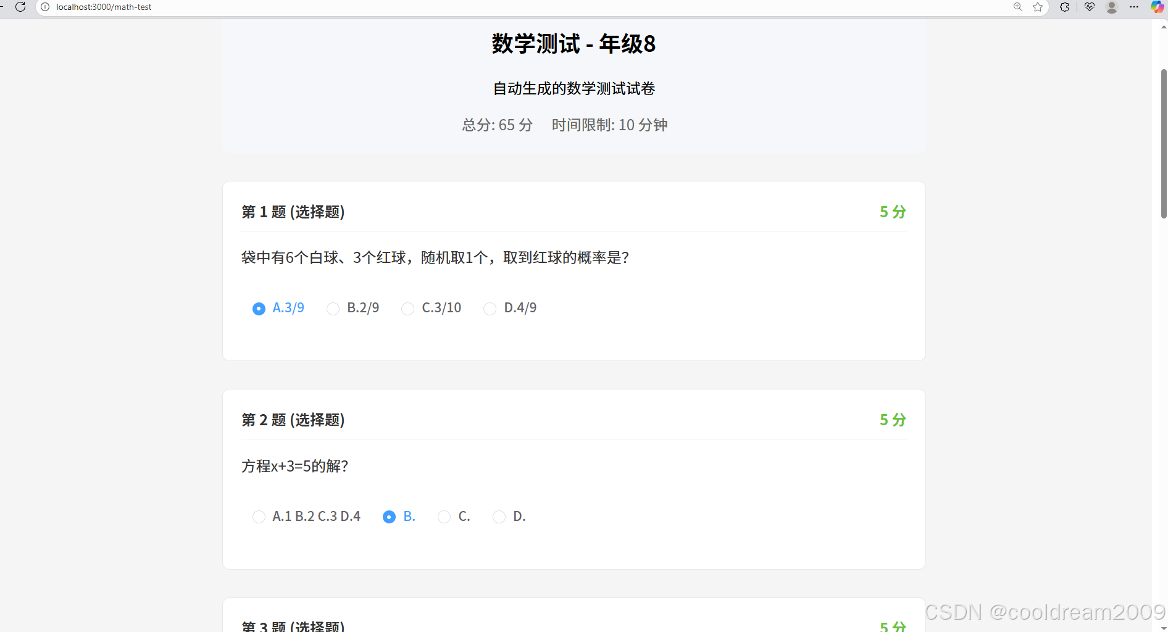Click the title 数学测试 - 年级8

click(574, 44)
